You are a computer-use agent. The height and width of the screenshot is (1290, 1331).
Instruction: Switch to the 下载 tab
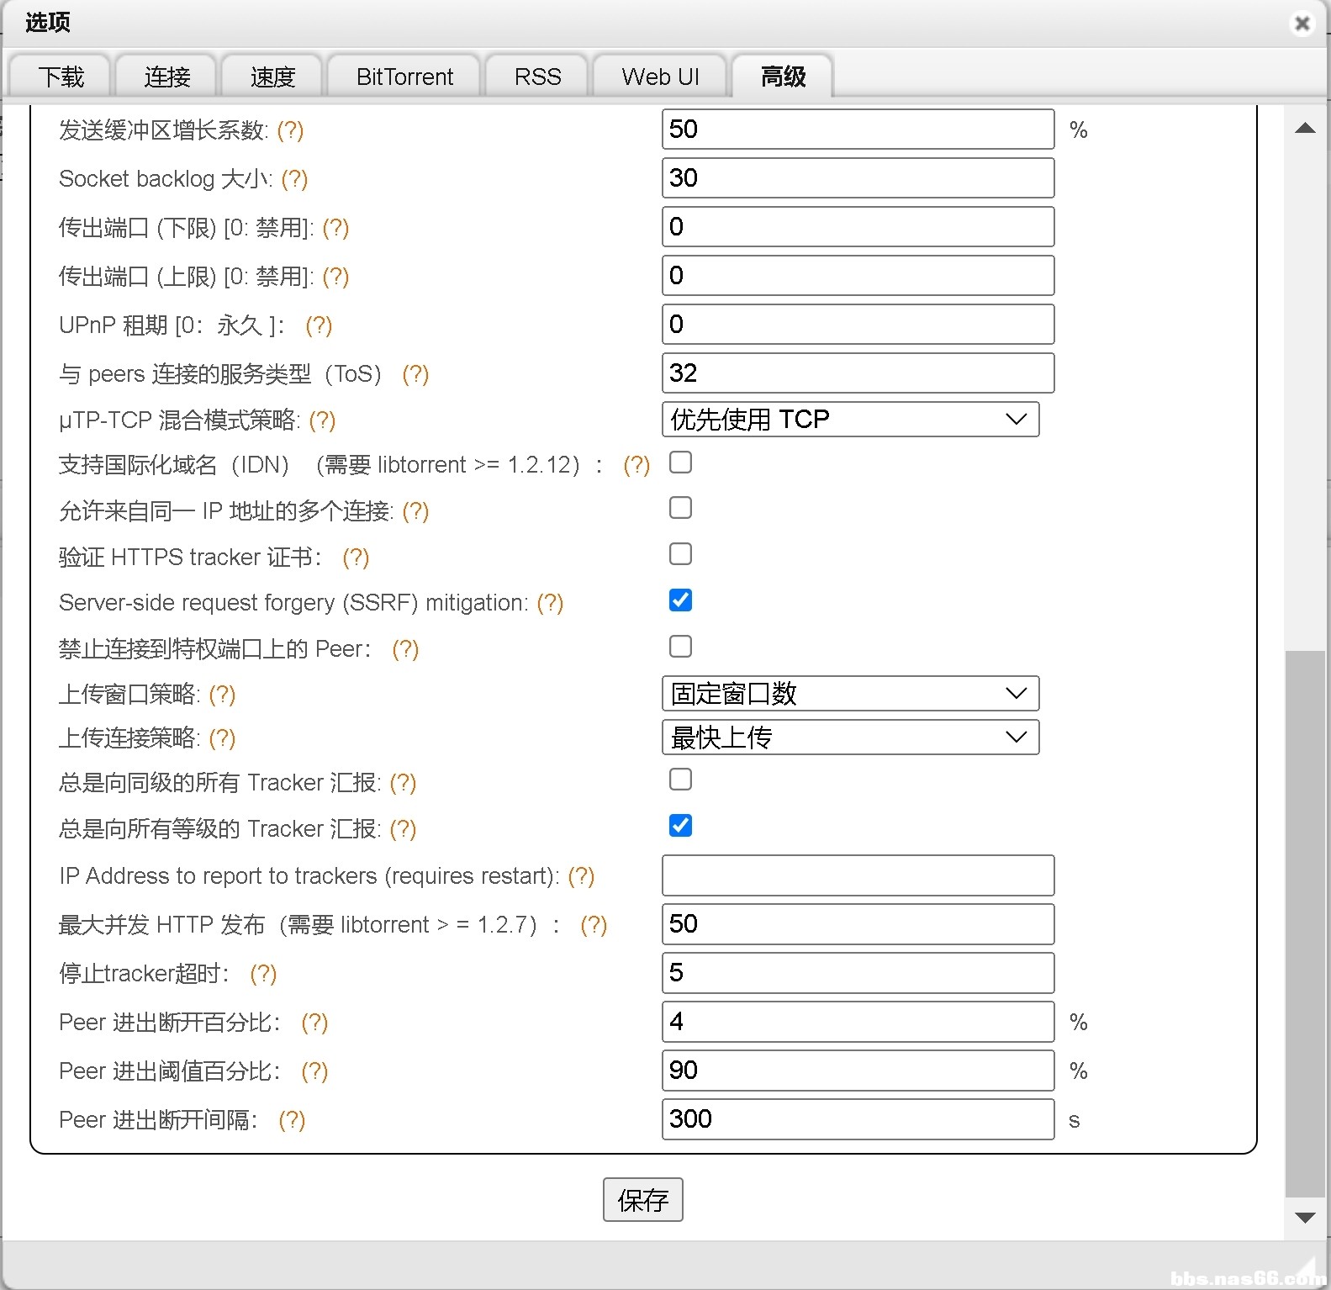click(61, 77)
